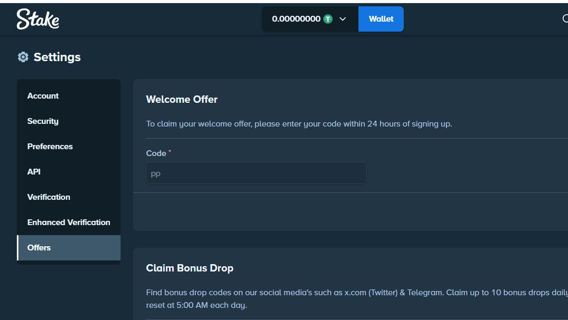Open the Wallet
Screen dimensions: 568x320
[381, 19]
